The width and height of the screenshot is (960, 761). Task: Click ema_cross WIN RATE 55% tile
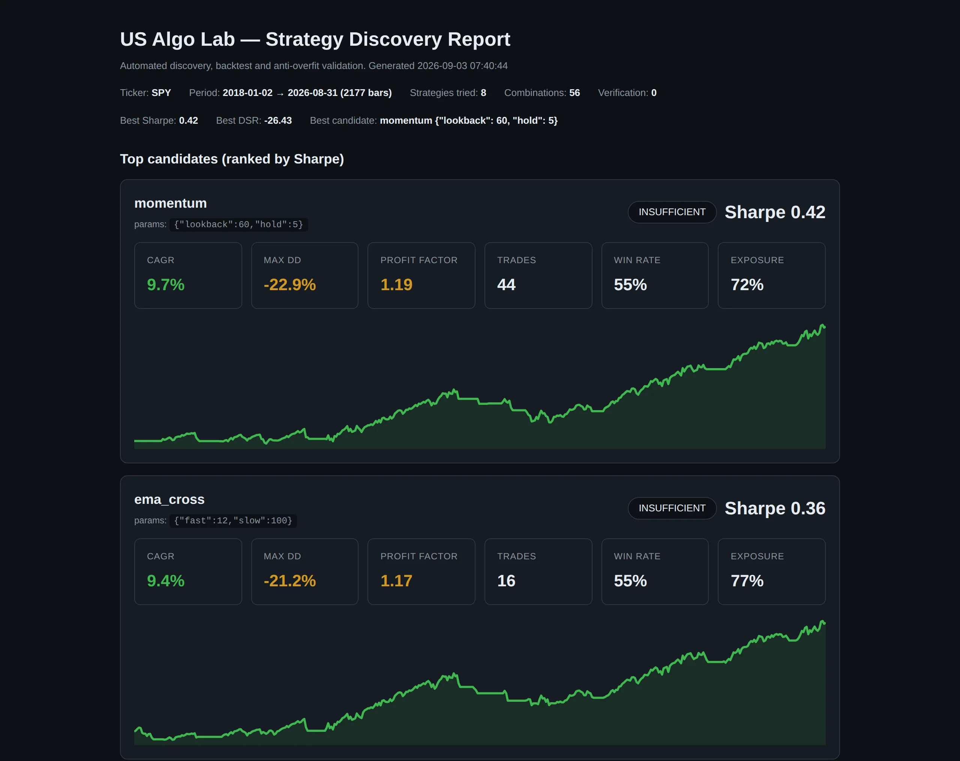coord(655,572)
